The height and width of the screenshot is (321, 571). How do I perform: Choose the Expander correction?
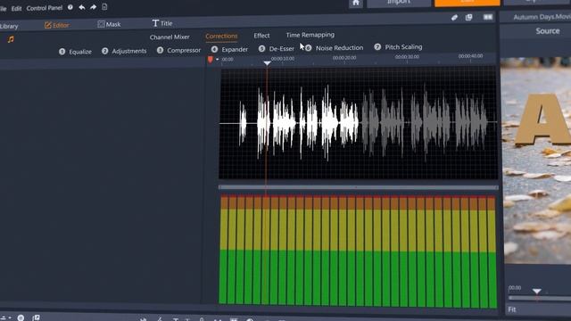[x=229, y=49]
